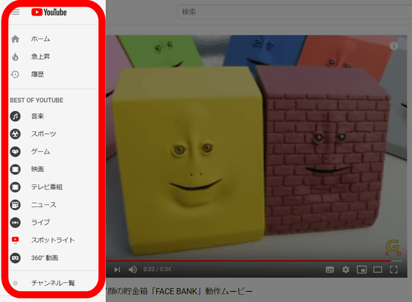
Task: Select the ライブ live broadcast icon
Action: coord(15,223)
